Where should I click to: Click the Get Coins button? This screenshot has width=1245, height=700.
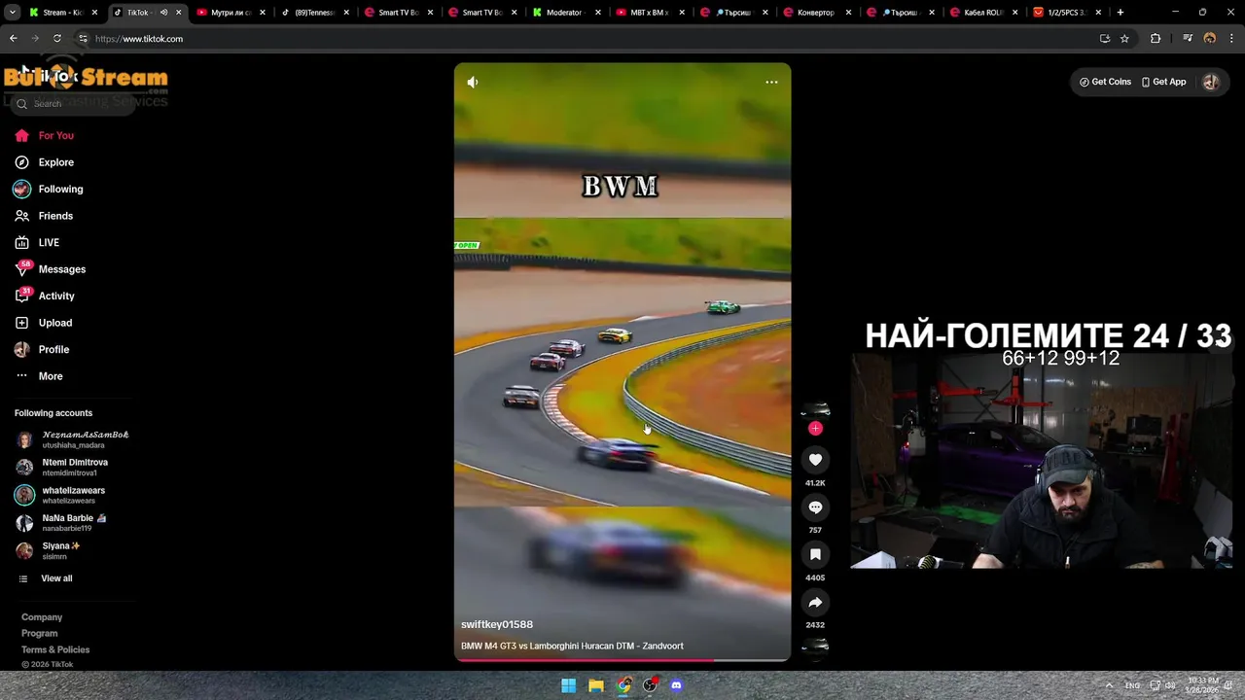click(1105, 83)
